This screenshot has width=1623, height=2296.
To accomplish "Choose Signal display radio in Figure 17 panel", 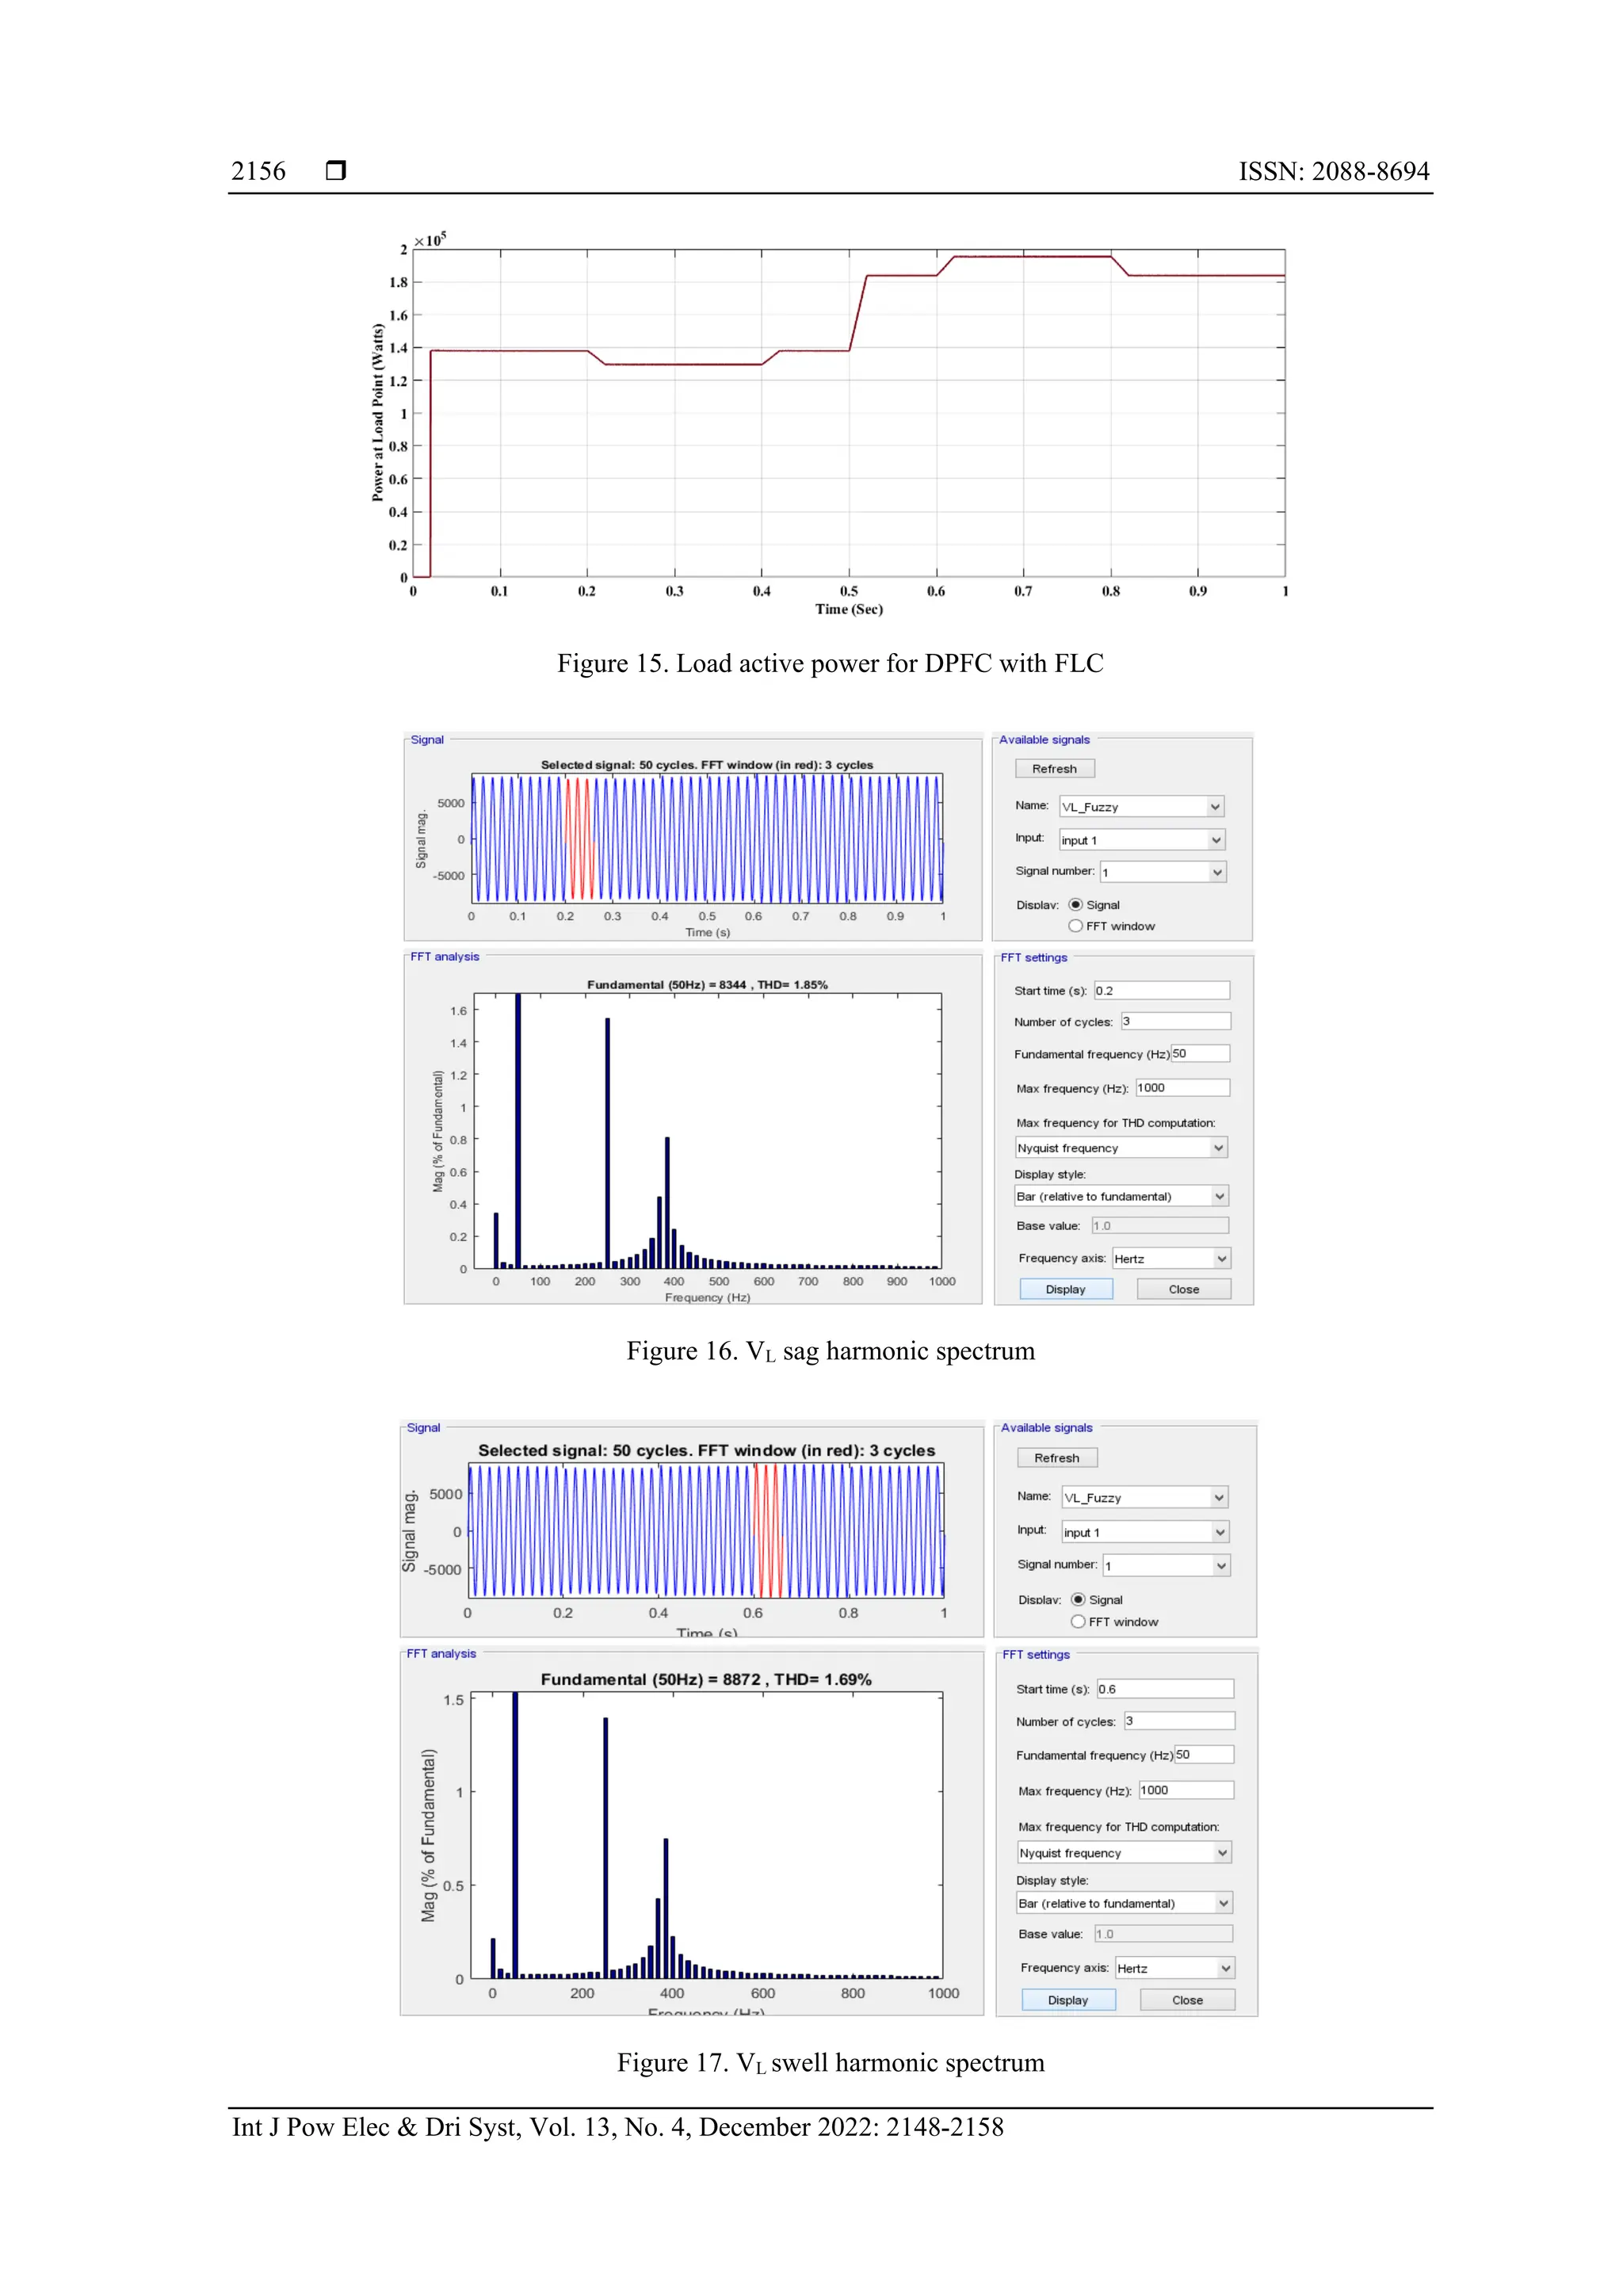I will pos(1078,1599).
